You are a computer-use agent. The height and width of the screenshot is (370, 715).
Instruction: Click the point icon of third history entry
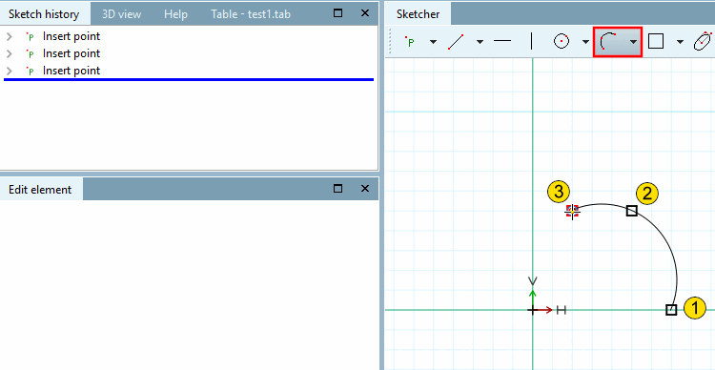pos(31,72)
